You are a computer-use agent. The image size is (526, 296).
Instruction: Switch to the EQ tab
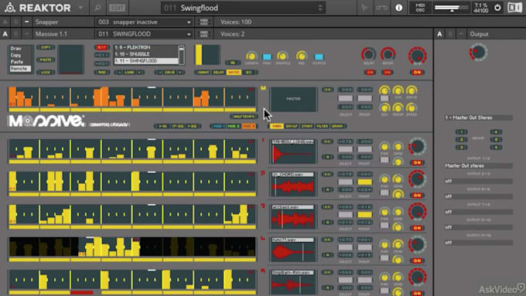[x=249, y=72]
